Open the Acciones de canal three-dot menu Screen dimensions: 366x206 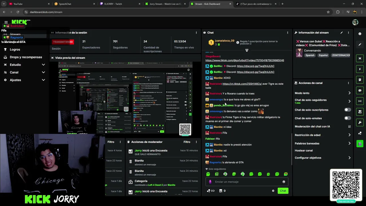pos(348,83)
